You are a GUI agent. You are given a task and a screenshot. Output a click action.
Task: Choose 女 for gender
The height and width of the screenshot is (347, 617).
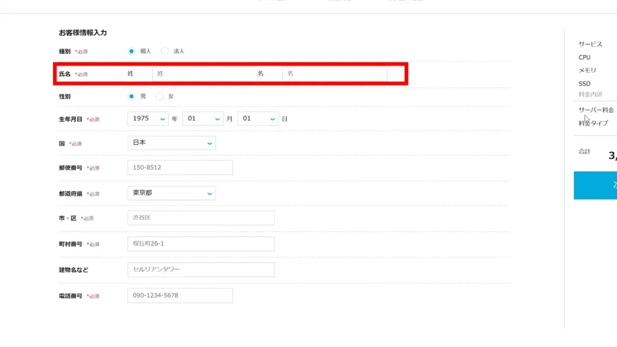point(160,96)
